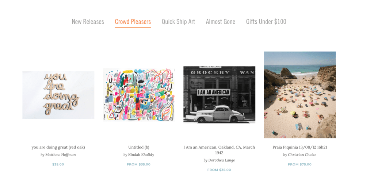The image size is (374, 193).
Task: Visit artist Kindah Khalidy's page
Action: (139, 155)
